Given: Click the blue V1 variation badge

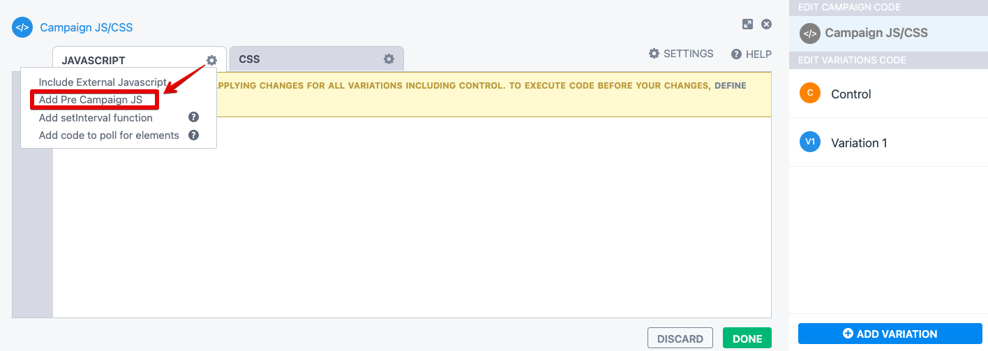Looking at the screenshot, I should pyautogui.click(x=809, y=142).
